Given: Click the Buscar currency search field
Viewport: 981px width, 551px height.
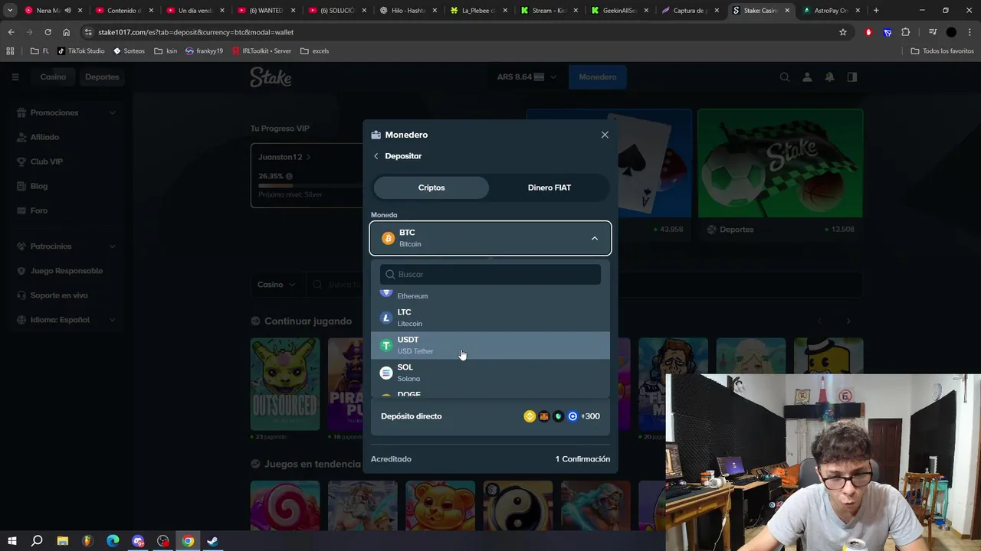Looking at the screenshot, I should point(490,274).
